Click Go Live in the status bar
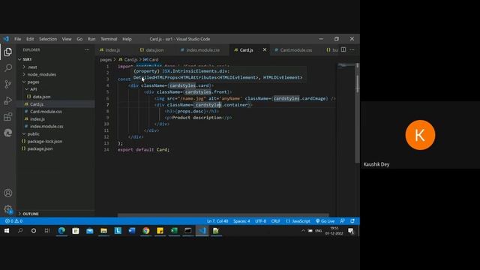Screen dimensions: 480x270 pyautogui.click(x=325, y=221)
